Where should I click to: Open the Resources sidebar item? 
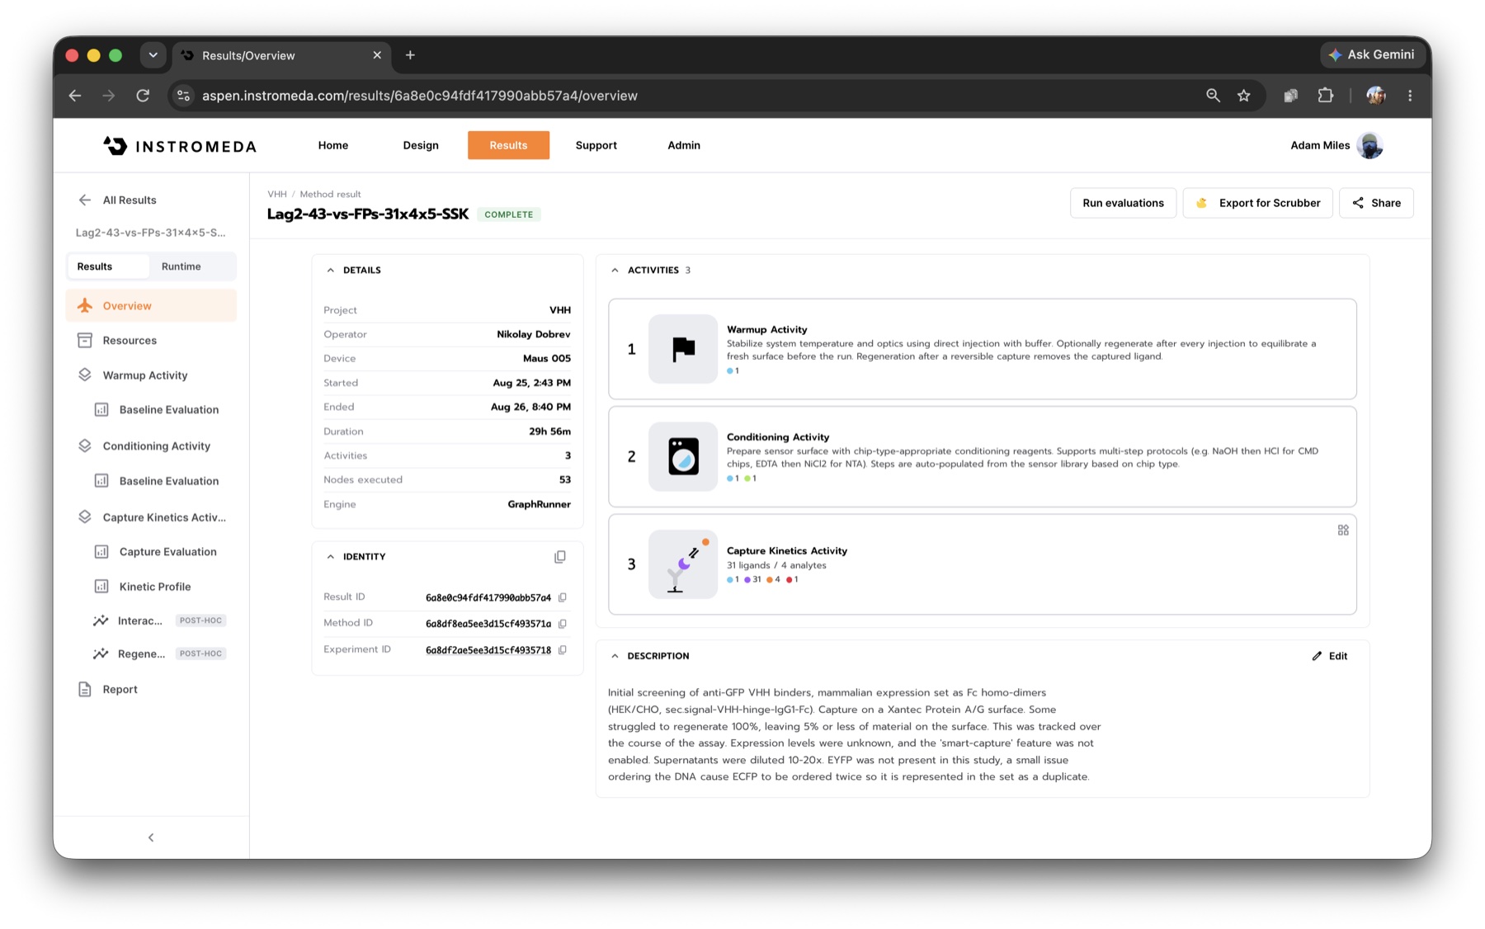pos(130,341)
